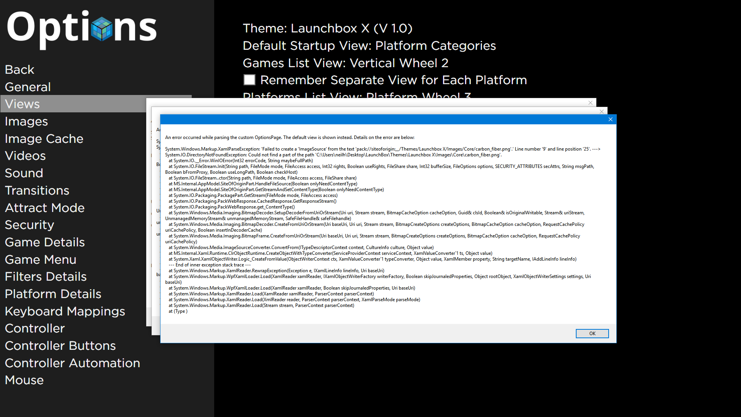
Task: Change Theme: Launchbox X setting
Action: tap(328, 28)
